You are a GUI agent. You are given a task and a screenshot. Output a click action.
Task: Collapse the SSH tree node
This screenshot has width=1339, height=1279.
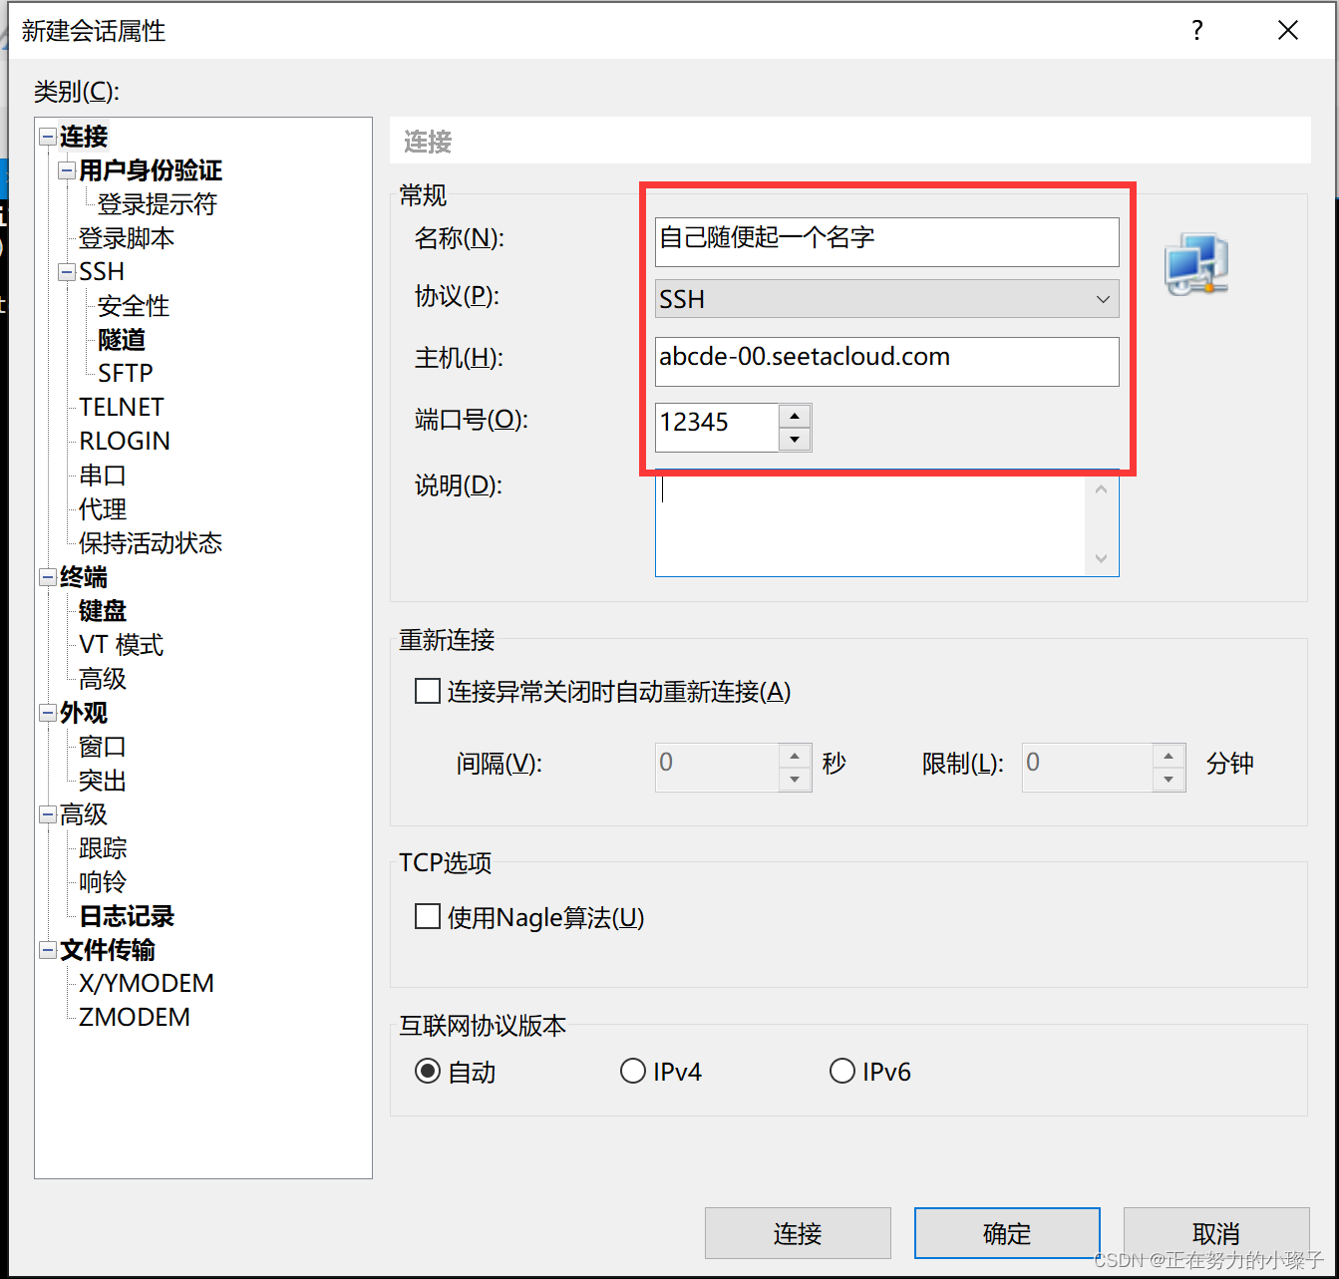tap(67, 272)
